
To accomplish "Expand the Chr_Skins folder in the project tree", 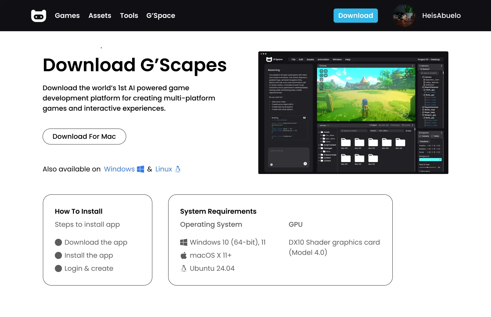I will pyautogui.click(x=321, y=135).
